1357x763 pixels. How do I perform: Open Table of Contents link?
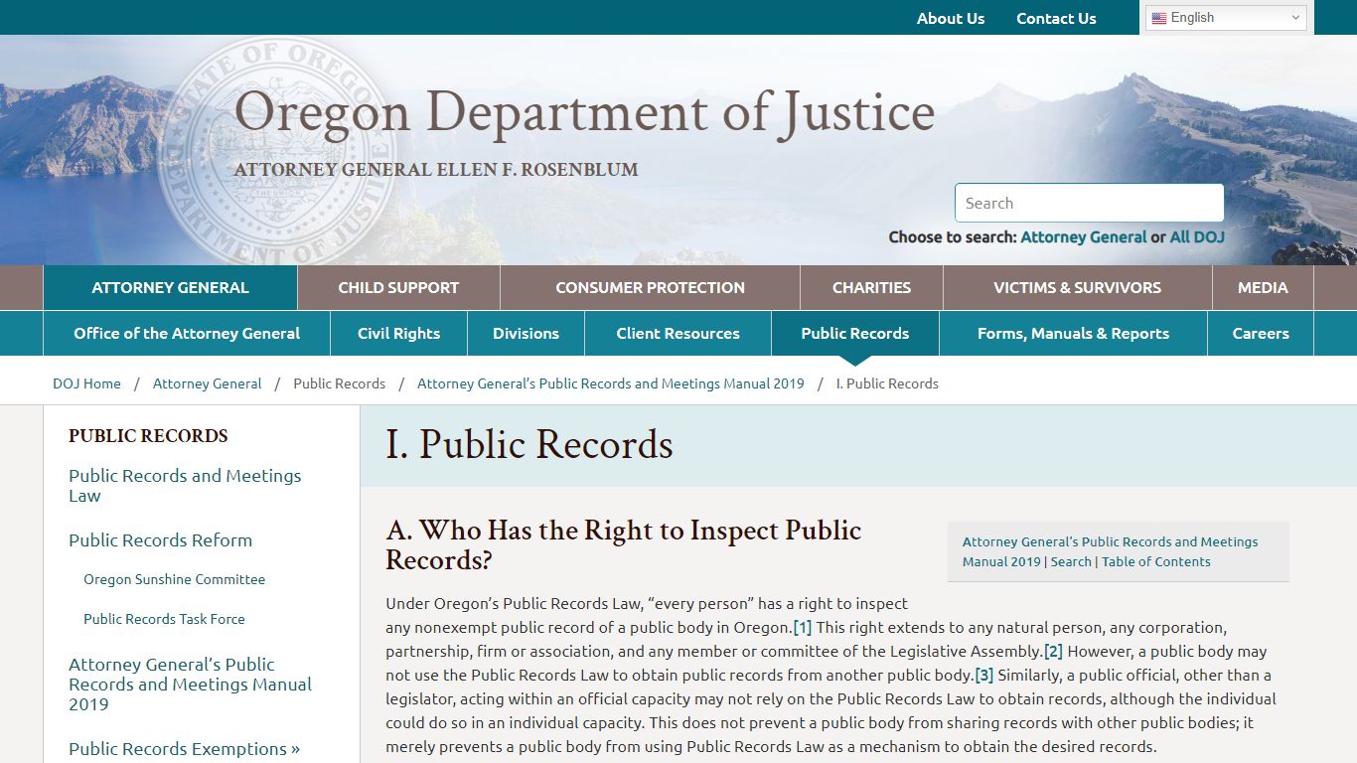click(1156, 561)
